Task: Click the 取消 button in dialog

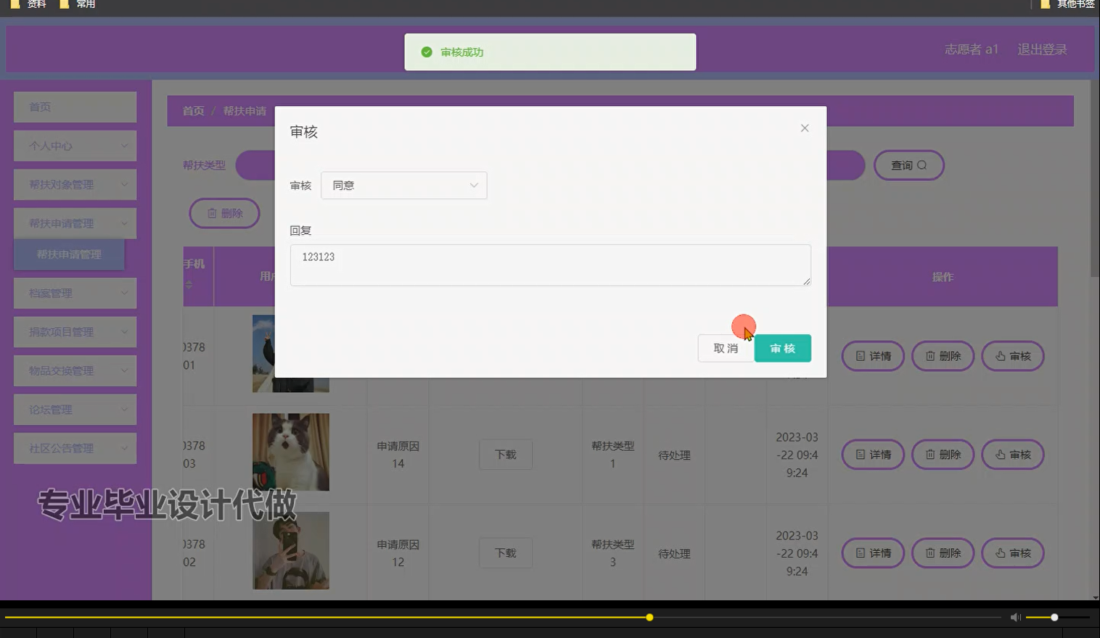Action: tap(726, 349)
